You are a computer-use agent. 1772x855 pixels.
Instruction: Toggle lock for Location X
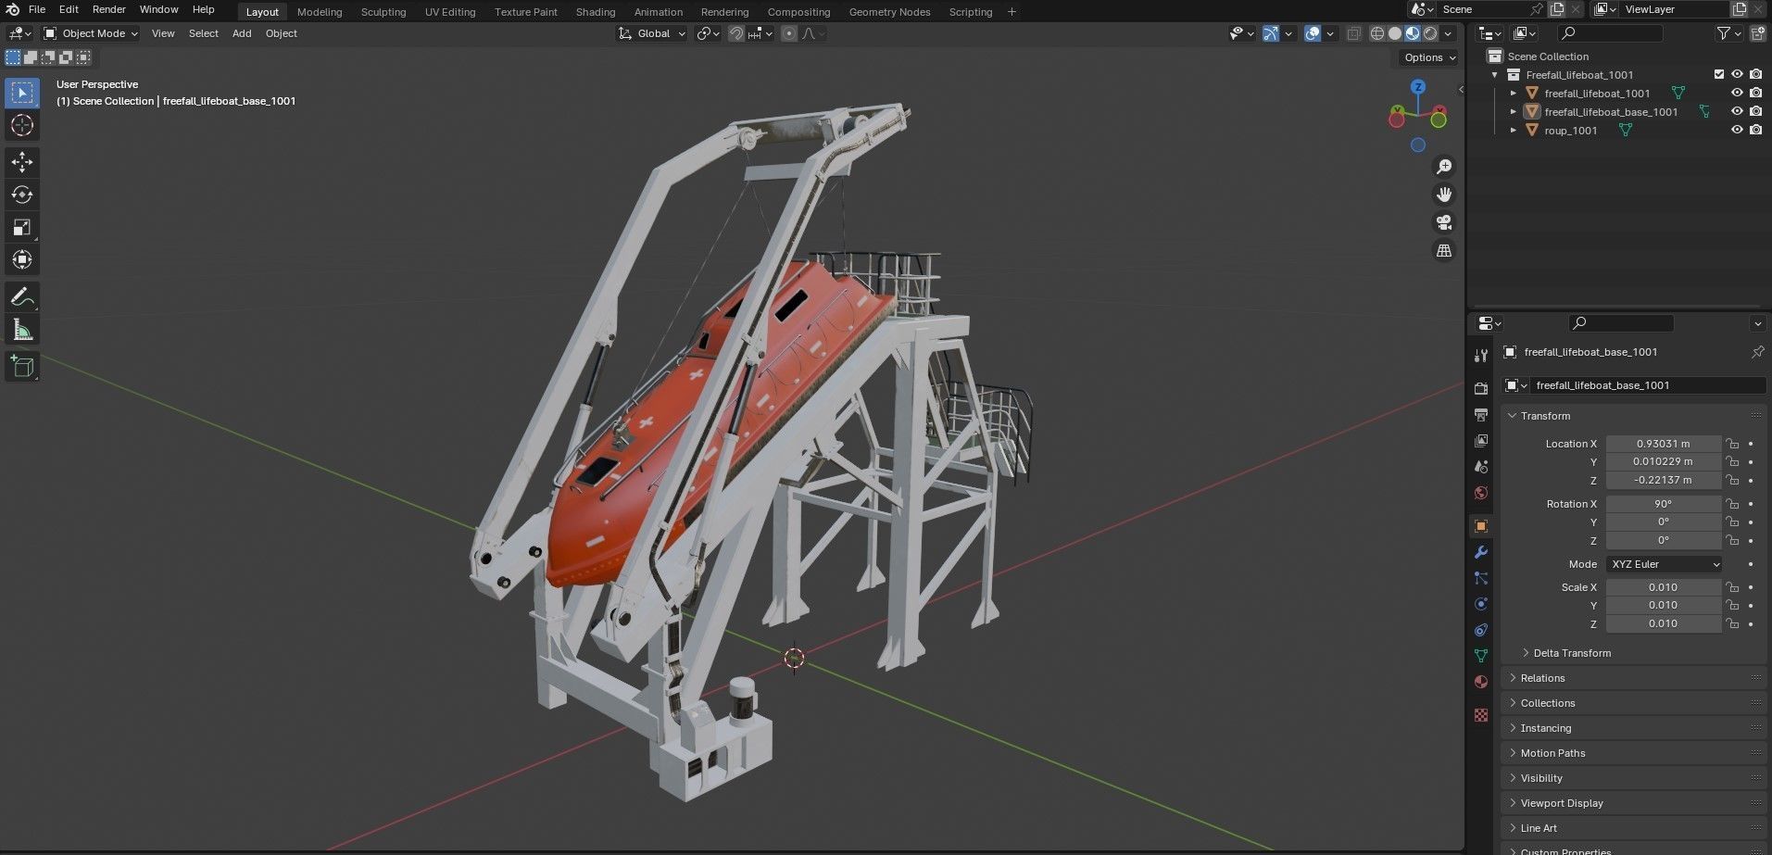pyautogui.click(x=1731, y=444)
